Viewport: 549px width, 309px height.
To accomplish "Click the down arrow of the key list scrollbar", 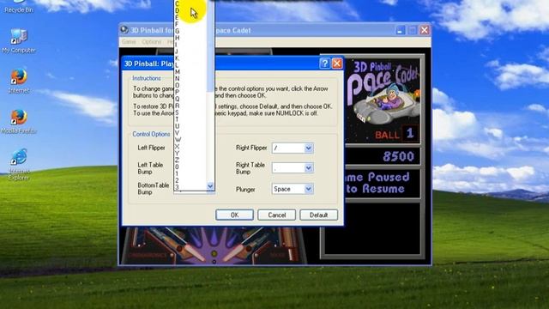I will pos(210,186).
